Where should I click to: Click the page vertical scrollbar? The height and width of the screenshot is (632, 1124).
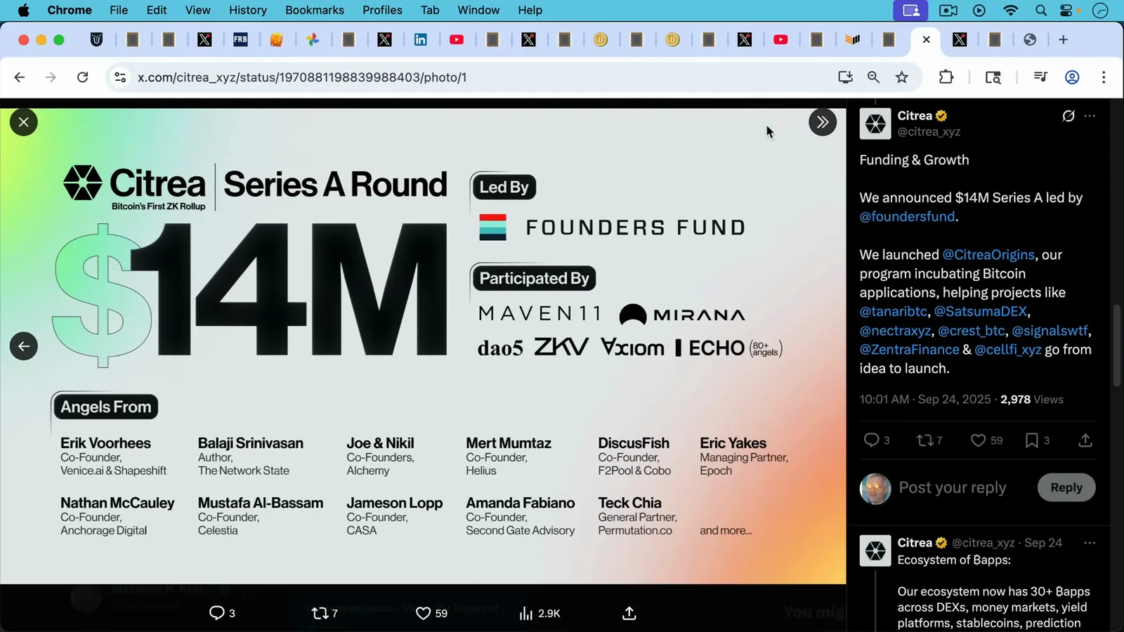pyautogui.click(x=1117, y=345)
